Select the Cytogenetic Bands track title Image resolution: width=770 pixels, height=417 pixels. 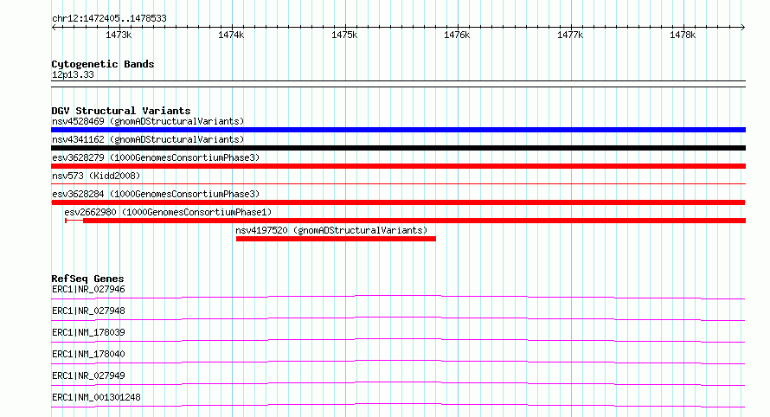click(103, 64)
